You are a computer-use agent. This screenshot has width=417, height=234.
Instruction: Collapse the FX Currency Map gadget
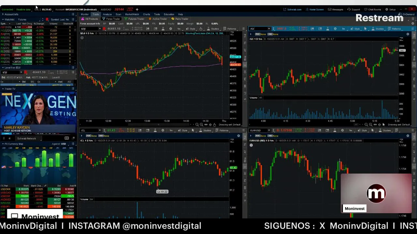pyautogui.click(x=3, y=144)
